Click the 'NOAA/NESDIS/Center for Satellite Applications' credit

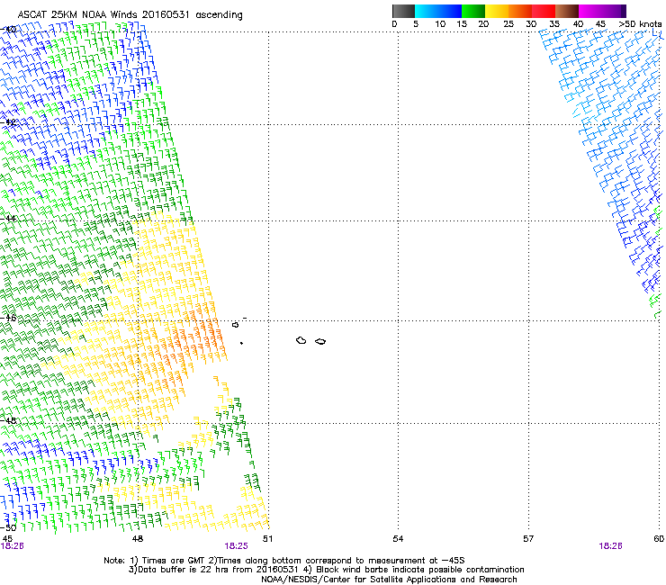[x=389, y=580]
